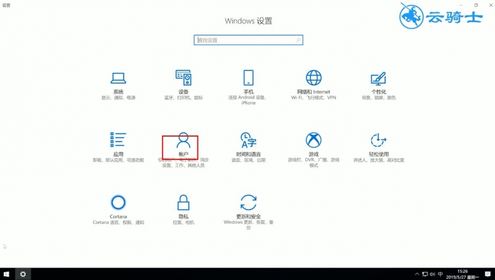This screenshot has height=280, width=495.
Task: Click the 查找设置 search field
Action: click(x=249, y=40)
